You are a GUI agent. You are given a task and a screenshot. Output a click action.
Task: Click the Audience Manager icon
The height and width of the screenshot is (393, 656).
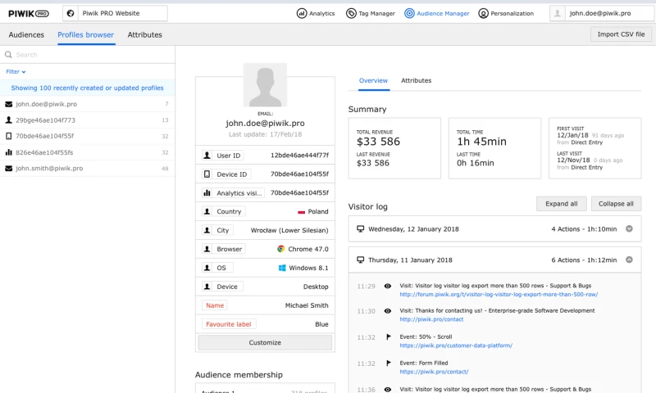point(409,13)
